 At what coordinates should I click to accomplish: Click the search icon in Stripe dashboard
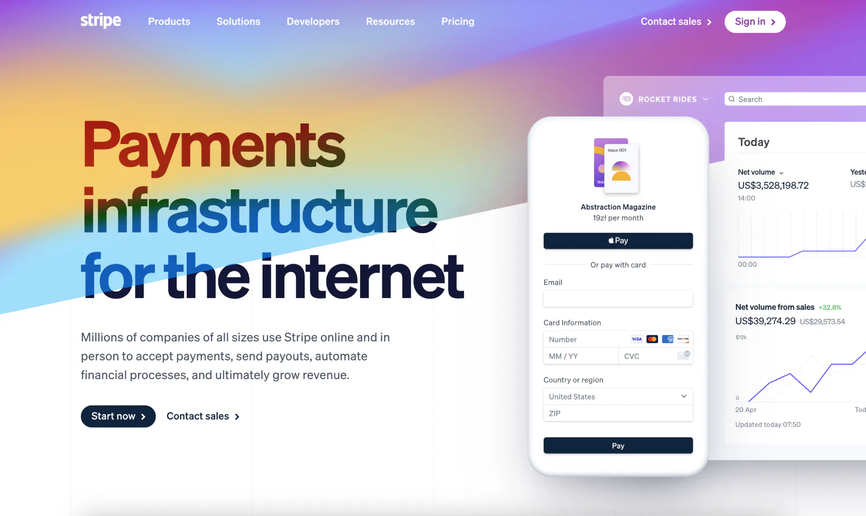point(732,99)
